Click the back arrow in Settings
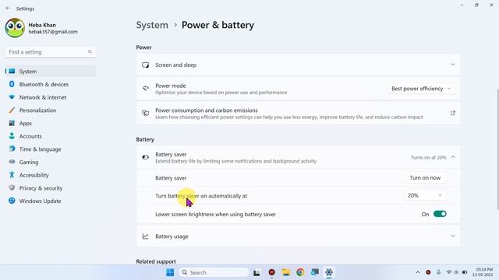 coord(8,9)
